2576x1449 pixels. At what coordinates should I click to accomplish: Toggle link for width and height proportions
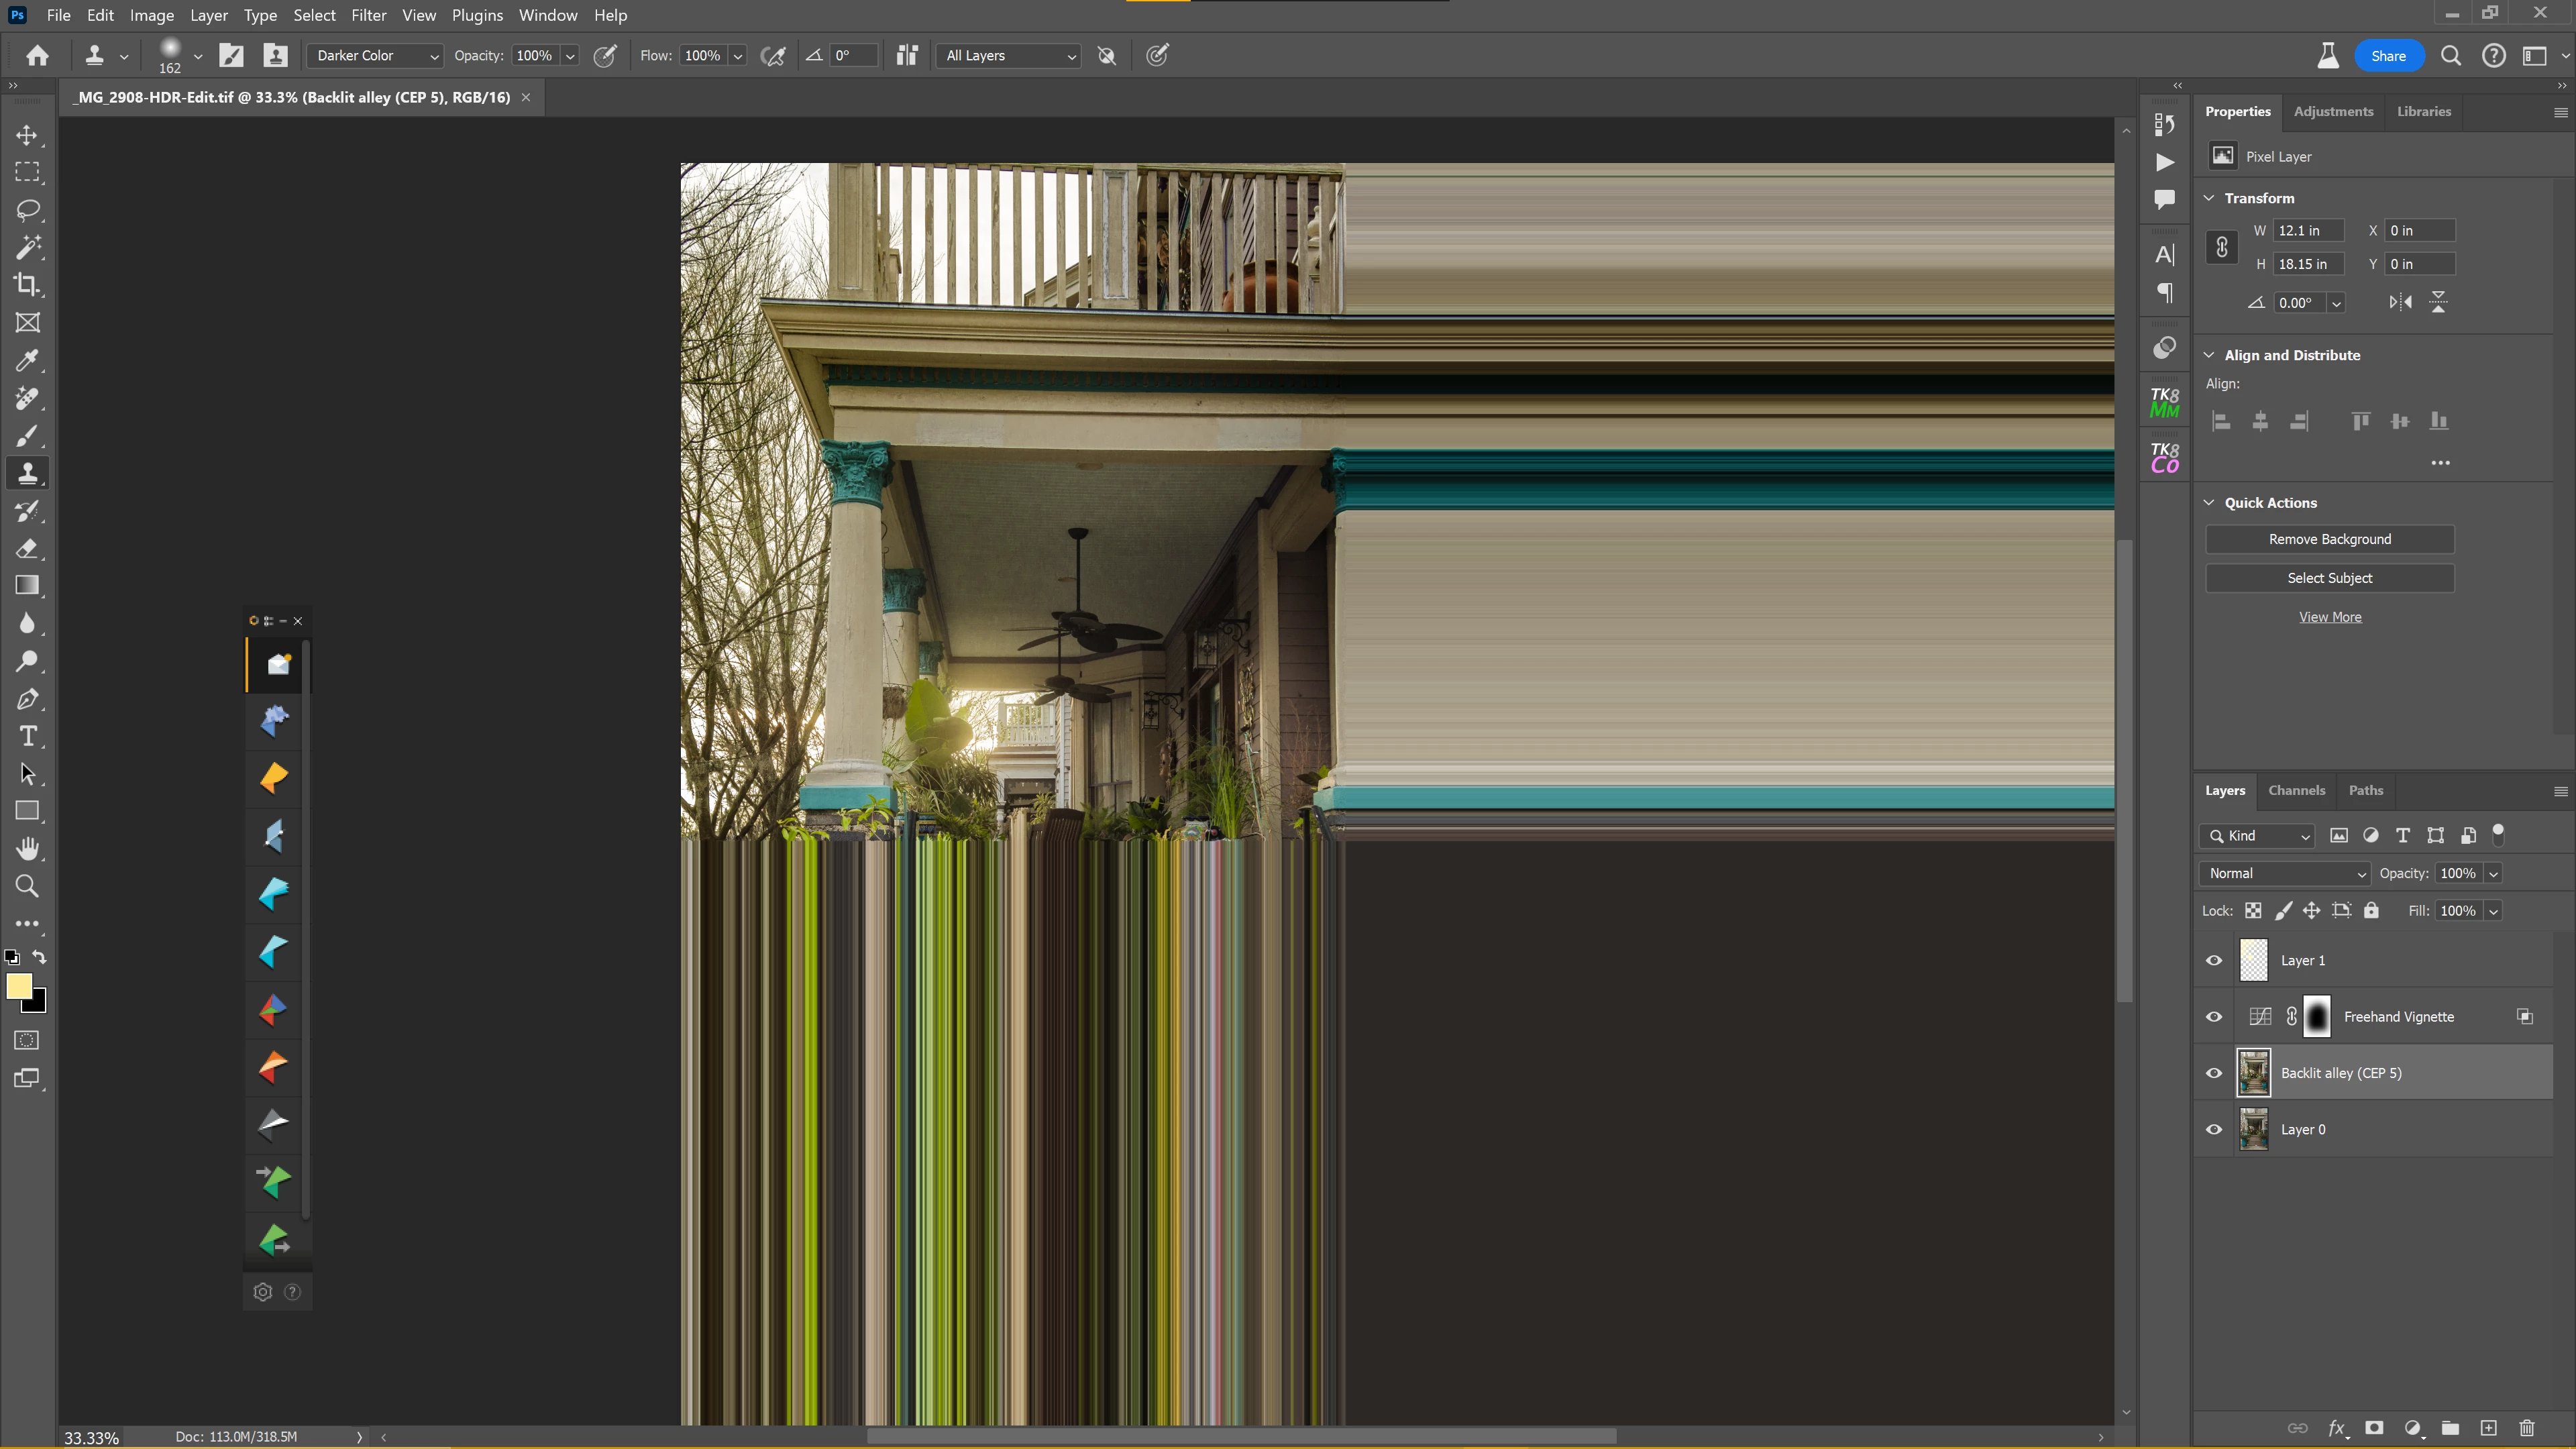click(2222, 247)
